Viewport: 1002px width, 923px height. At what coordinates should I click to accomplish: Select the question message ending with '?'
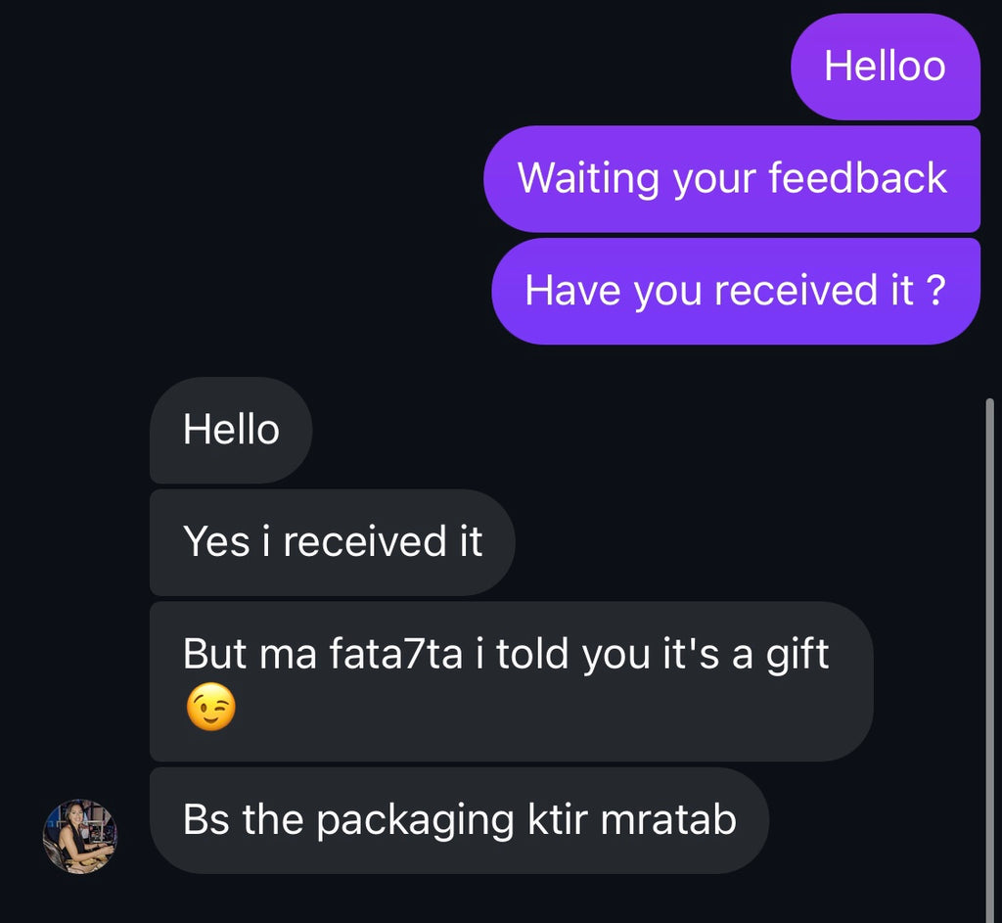point(736,290)
